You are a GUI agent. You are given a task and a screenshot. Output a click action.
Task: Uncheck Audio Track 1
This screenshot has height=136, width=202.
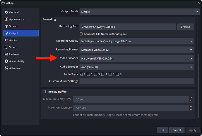[81, 74]
